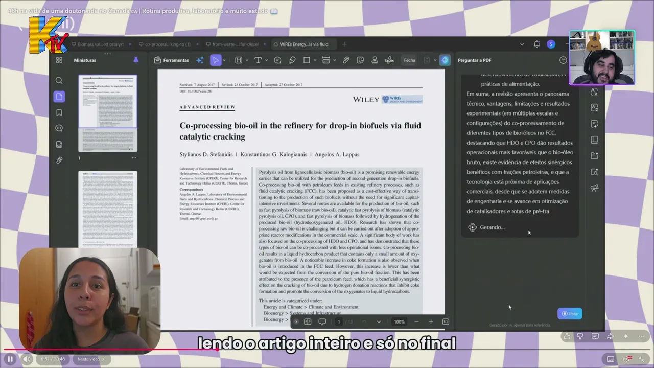The width and height of the screenshot is (654, 368).
Task: Select page 1 thumbnail in Miniaturas
Action: pos(107,113)
